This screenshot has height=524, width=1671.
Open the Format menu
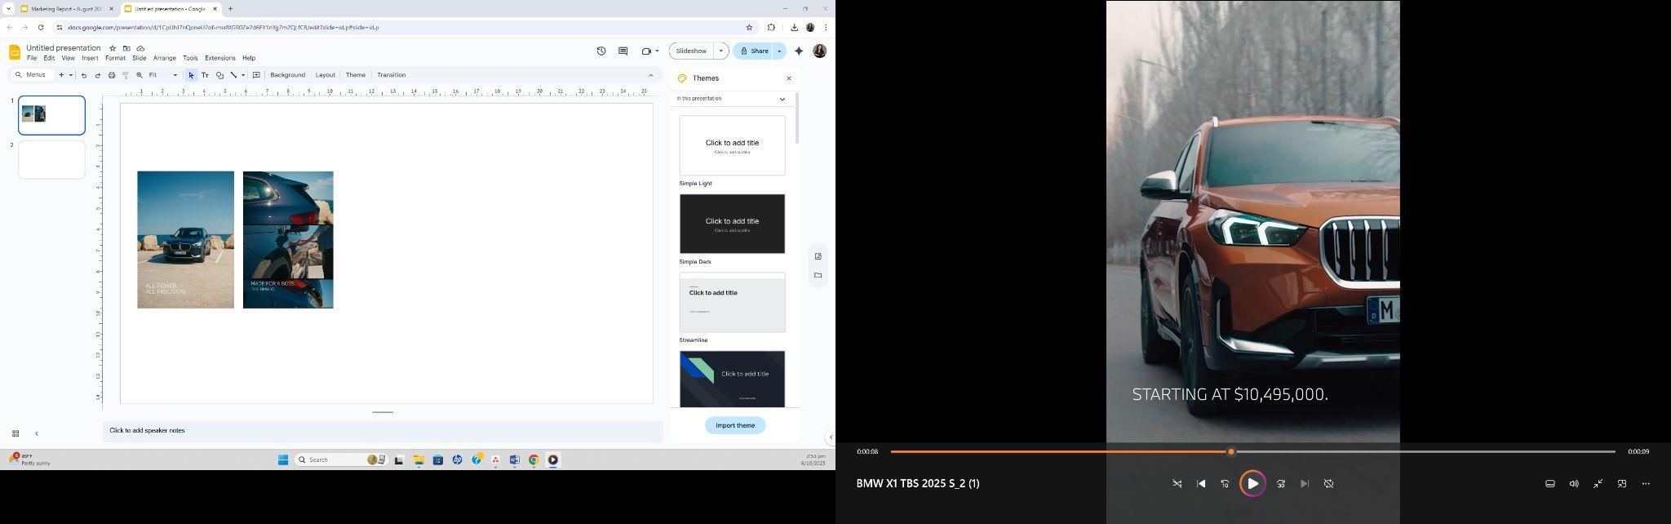pos(115,59)
